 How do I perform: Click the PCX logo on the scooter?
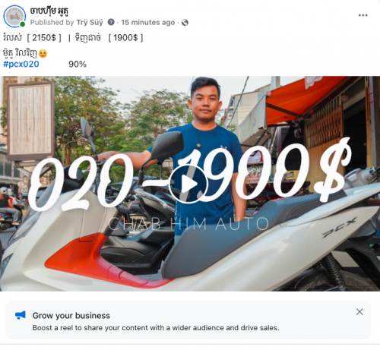[340, 228]
